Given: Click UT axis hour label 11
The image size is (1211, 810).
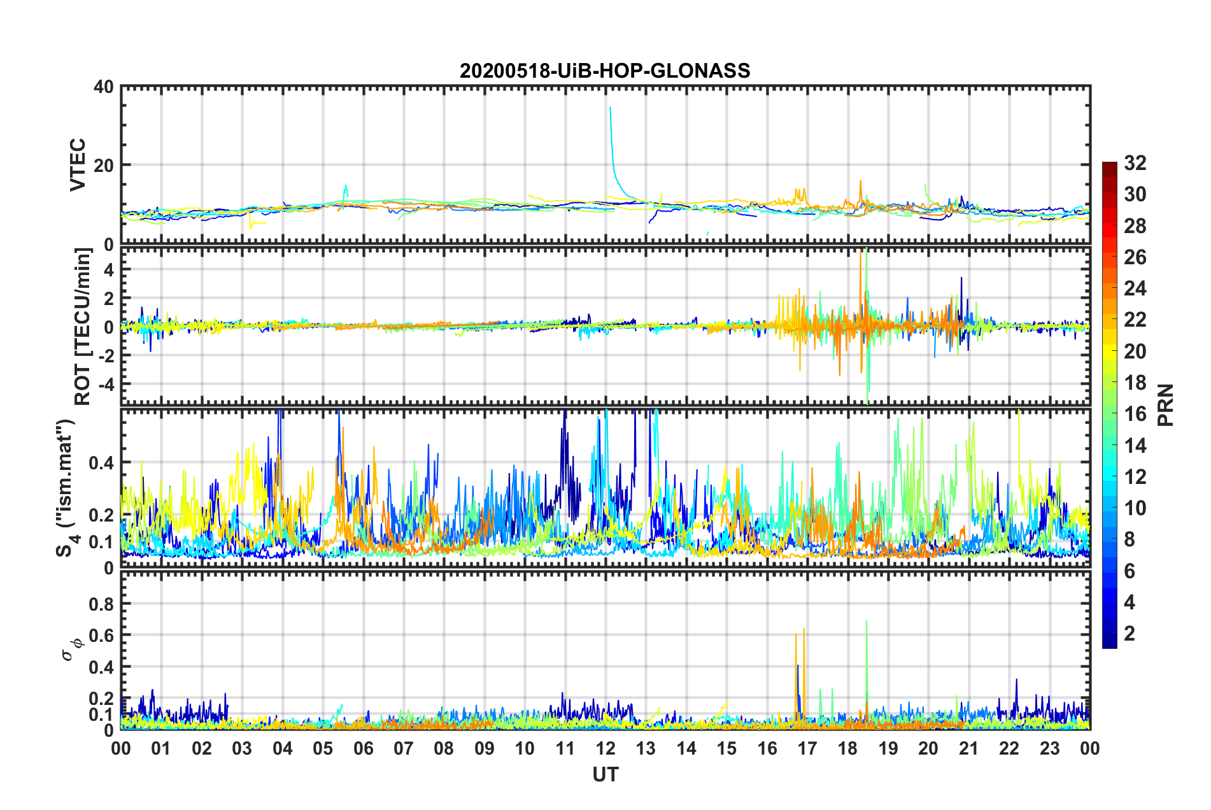Looking at the screenshot, I should point(565,748).
